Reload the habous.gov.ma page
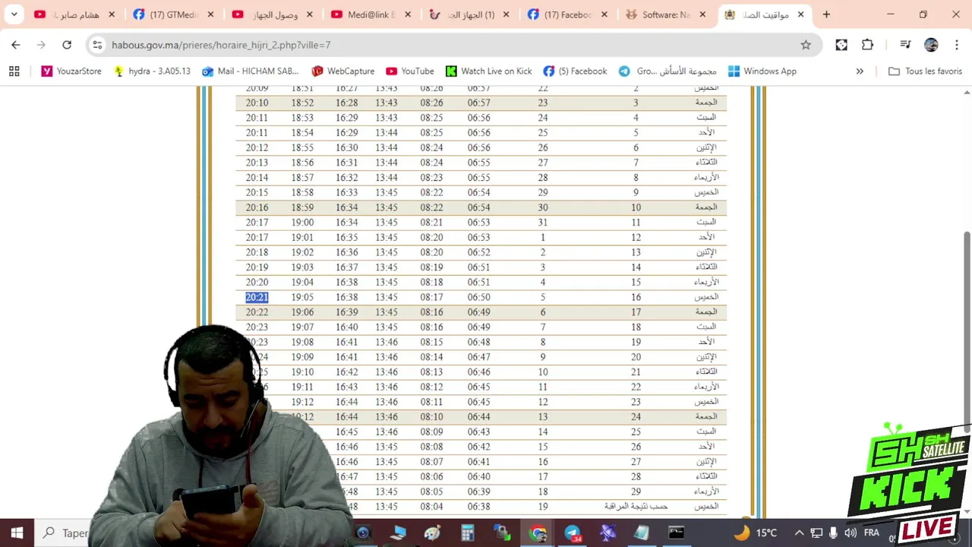 click(x=67, y=45)
